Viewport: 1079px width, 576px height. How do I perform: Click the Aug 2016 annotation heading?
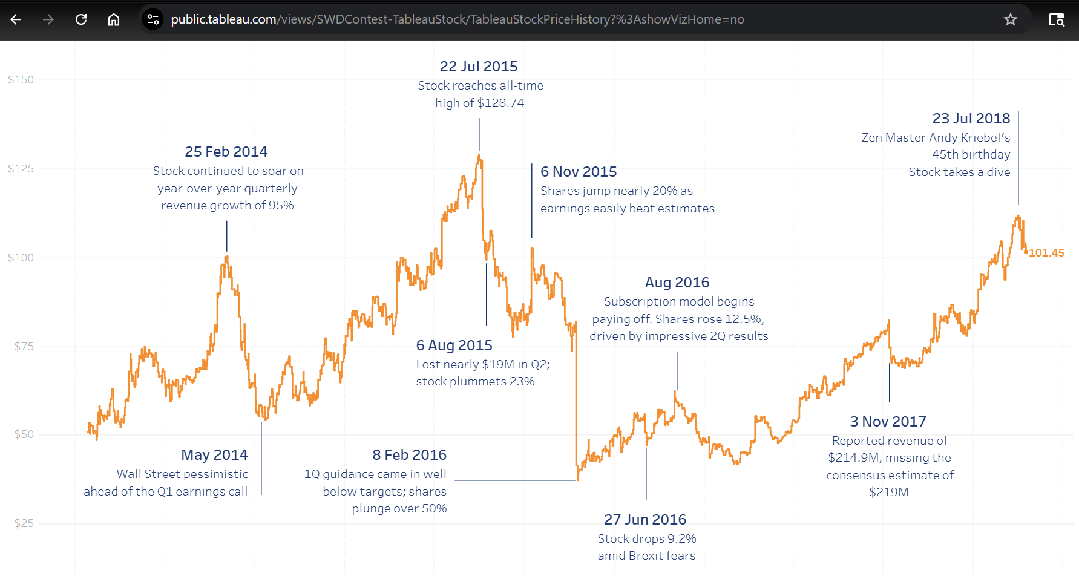tap(677, 283)
